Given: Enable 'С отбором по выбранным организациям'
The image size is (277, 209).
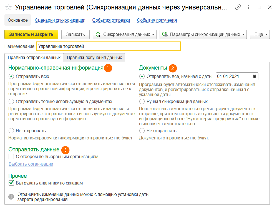Looking at the screenshot, I should point(11,156).
